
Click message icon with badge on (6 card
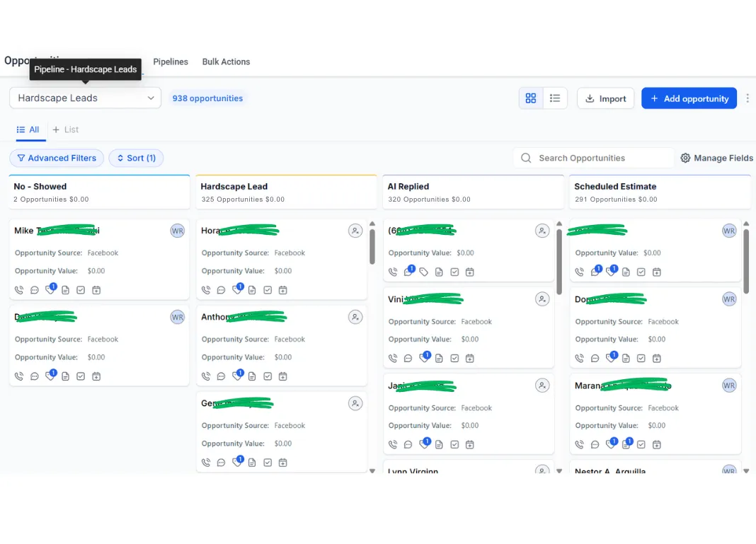[x=409, y=271]
